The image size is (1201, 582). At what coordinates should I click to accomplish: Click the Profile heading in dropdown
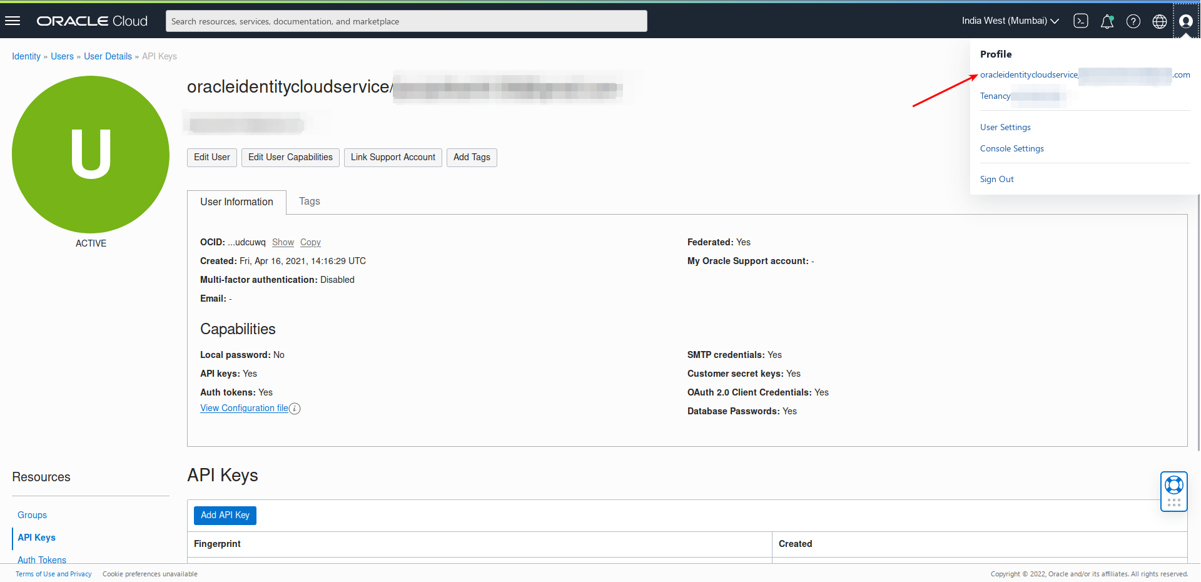click(x=996, y=54)
